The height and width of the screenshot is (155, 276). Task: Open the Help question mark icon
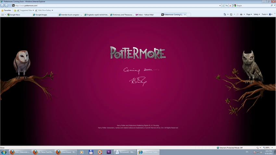click(270, 14)
